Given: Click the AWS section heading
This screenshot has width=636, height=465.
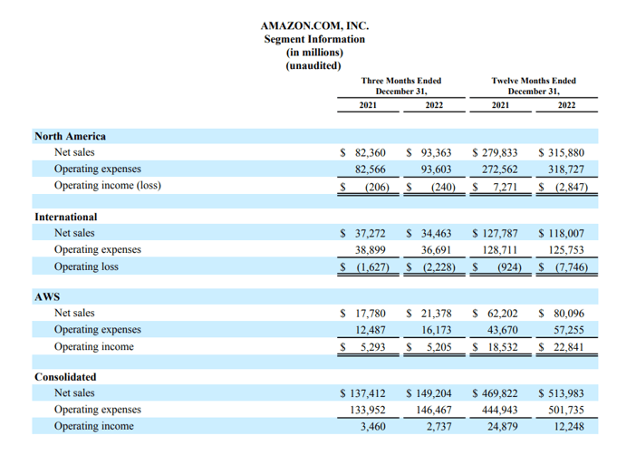Looking at the screenshot, I should 47,297.
